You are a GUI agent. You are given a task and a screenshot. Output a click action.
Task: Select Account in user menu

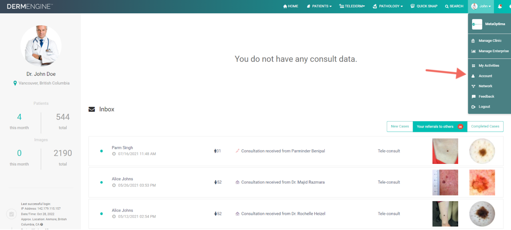tap(485, 76)
